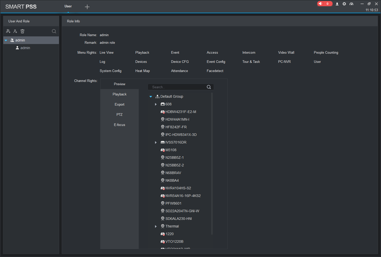This screenshot has height=257, width=381.
Task: Select the Playback channel rights tab
Action: [120, 94]
